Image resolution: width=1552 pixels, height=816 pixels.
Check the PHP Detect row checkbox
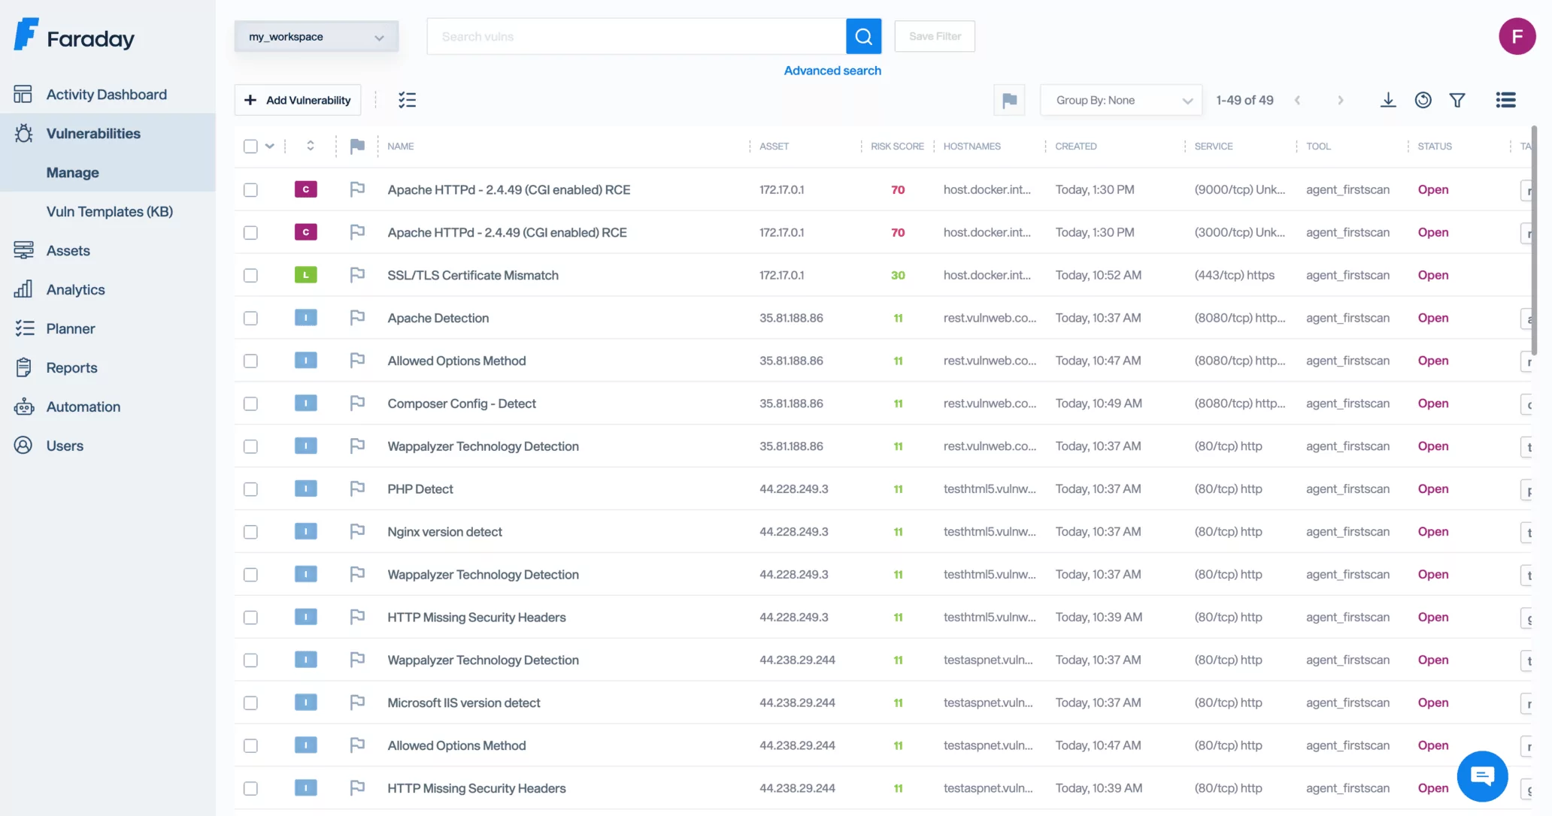click(250, 489)
